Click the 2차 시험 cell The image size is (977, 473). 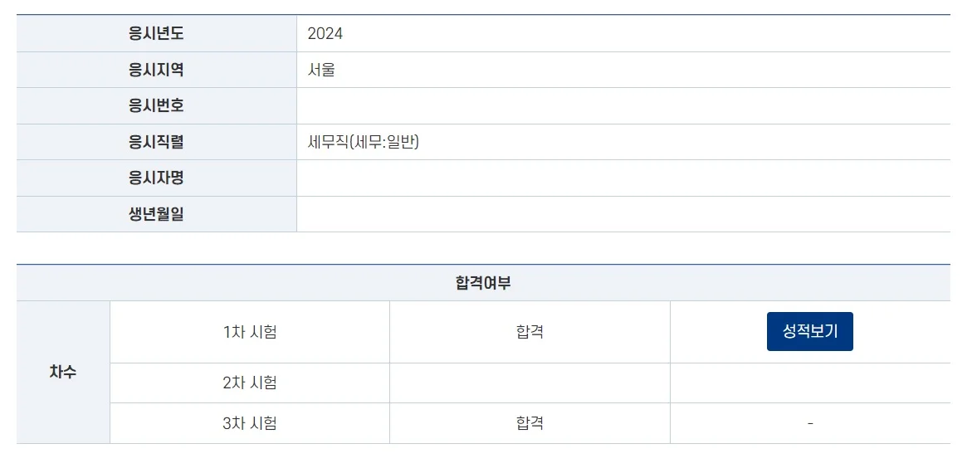click(x=250, y=383)
